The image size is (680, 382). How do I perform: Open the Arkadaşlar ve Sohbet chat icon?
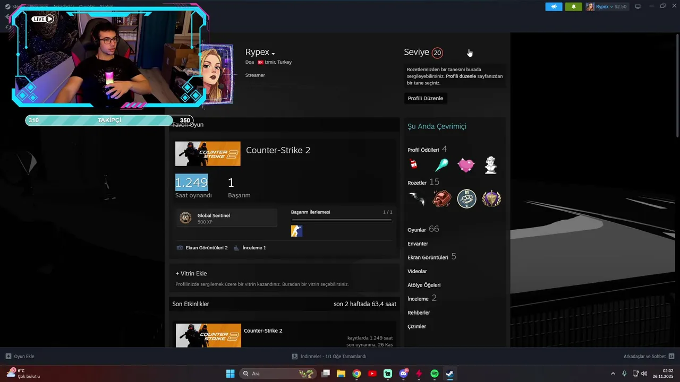coord(671,356)
